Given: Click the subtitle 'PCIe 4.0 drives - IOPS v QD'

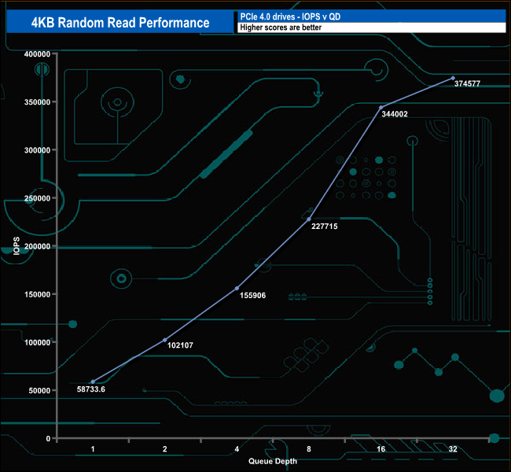Looking at the screenshot, I should [x=290, y=17].
